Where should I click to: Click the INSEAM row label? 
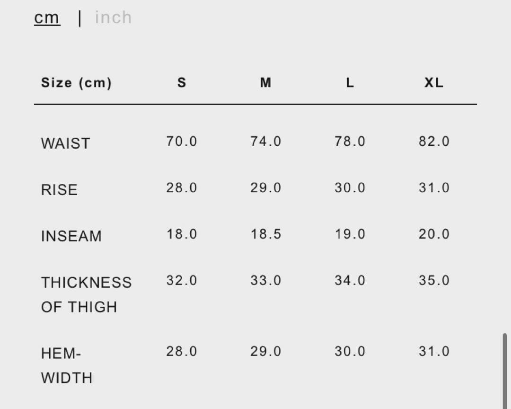click(71, 236)
